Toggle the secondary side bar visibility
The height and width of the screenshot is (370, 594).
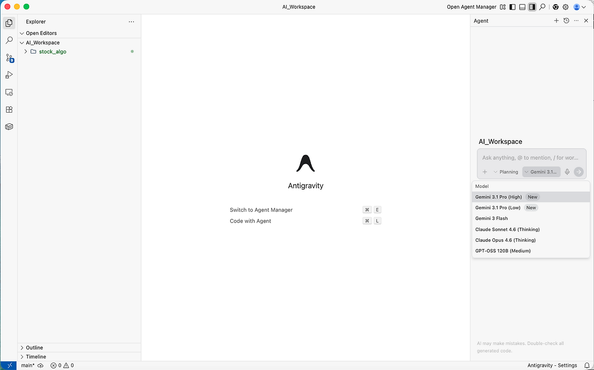pos(532,7)
